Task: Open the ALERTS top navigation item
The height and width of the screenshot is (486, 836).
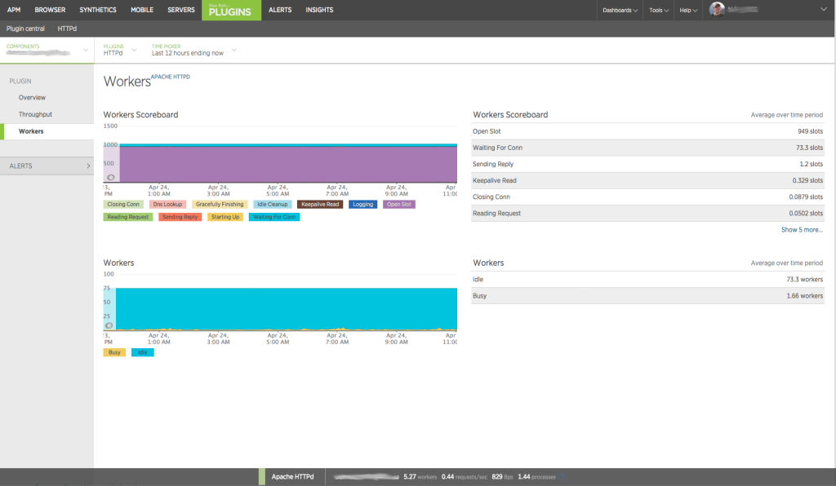Action: tap(280, 10)
